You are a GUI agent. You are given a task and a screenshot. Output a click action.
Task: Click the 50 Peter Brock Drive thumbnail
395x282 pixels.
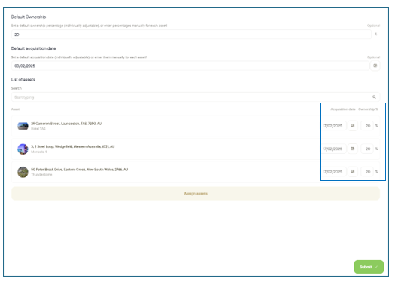23,172
